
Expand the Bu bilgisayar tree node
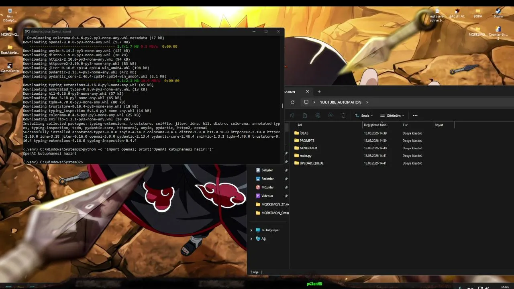pos(251,230)
